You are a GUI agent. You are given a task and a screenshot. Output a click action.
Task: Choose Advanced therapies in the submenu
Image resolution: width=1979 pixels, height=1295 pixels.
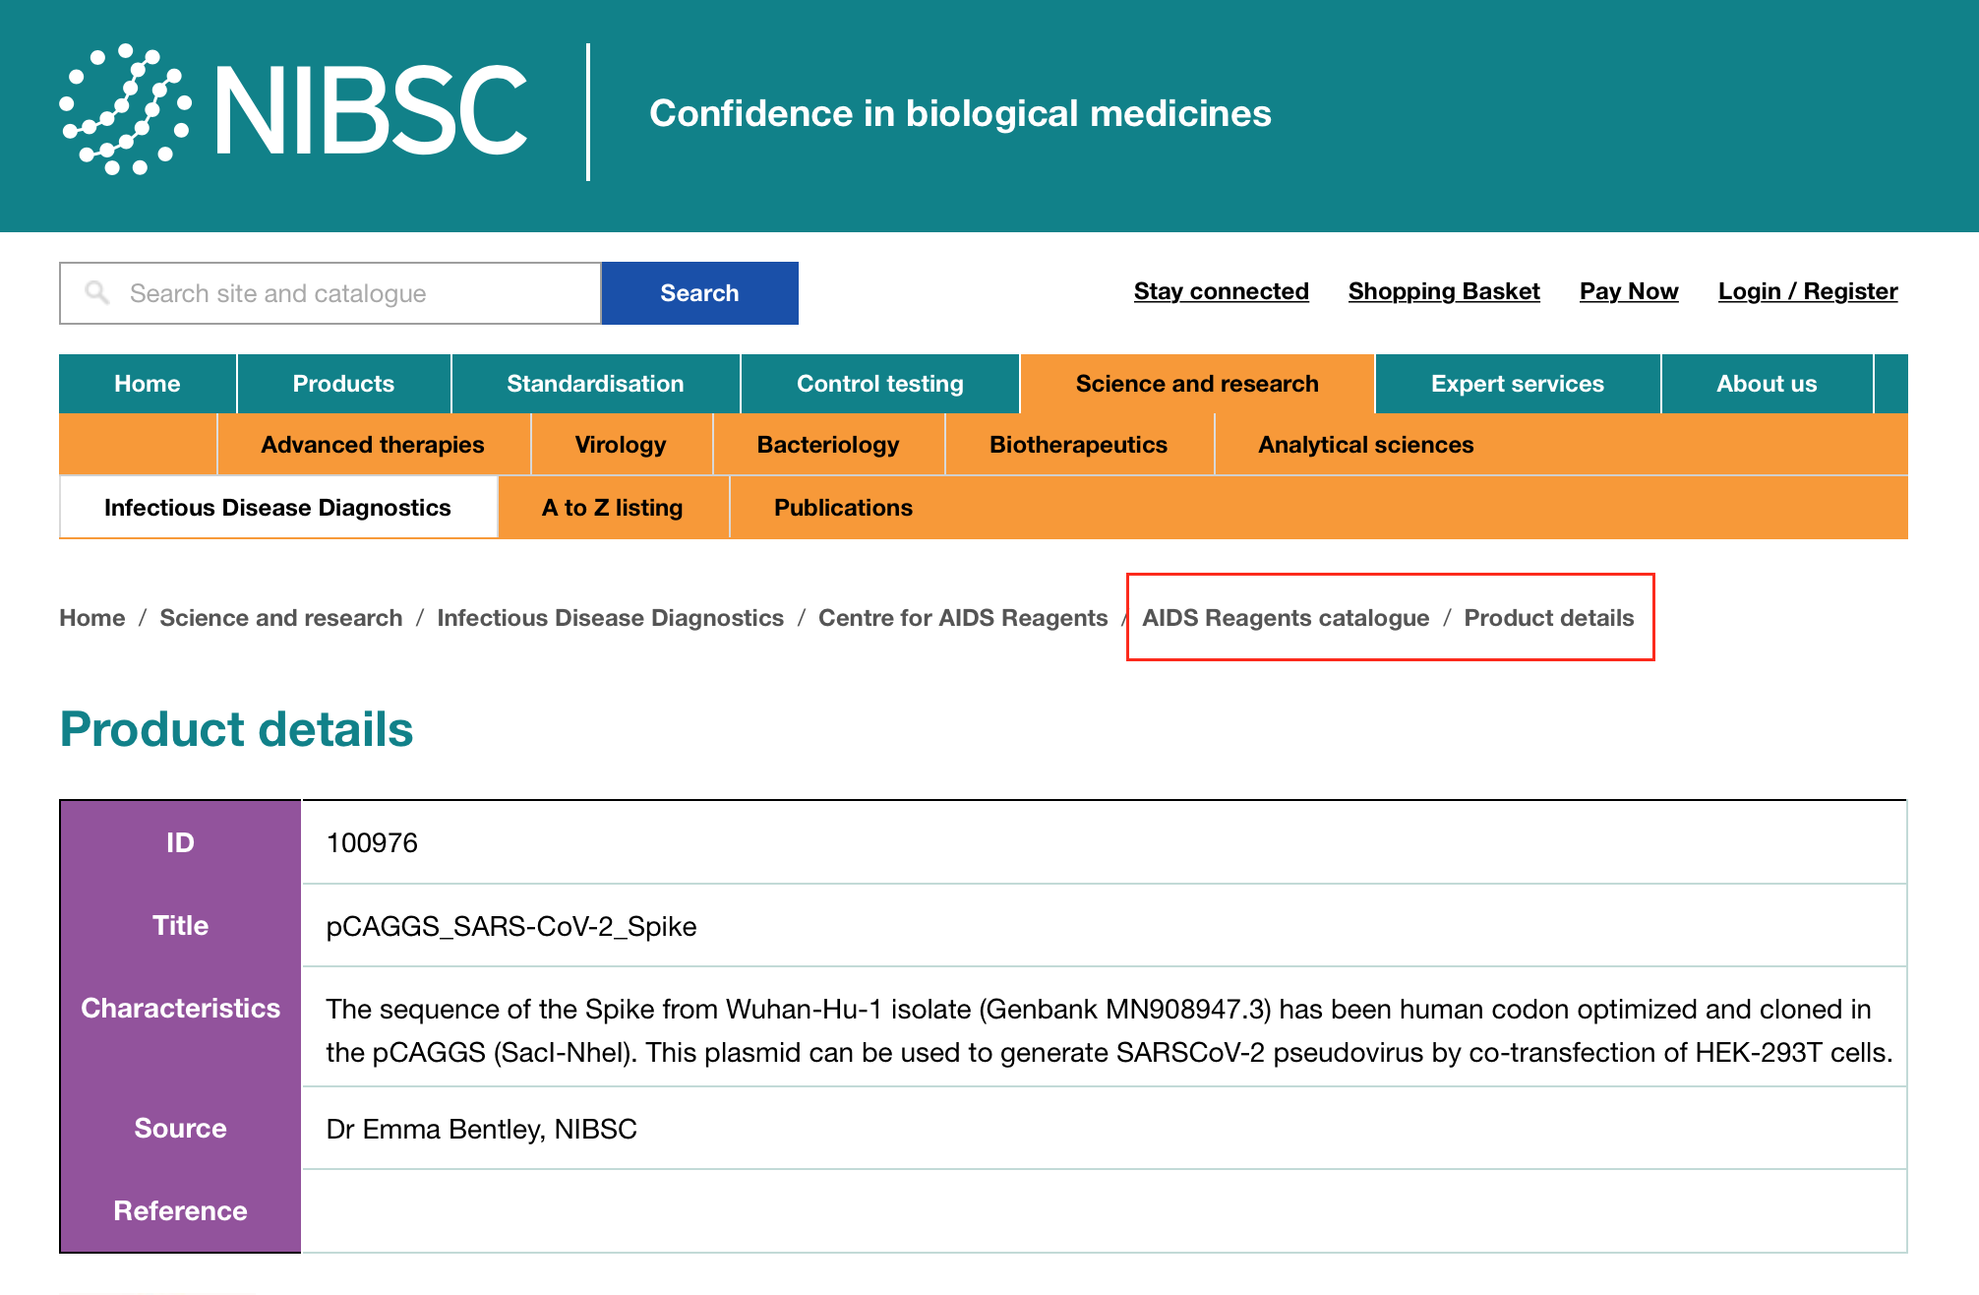pyautogui.click(x=372, y=445)
